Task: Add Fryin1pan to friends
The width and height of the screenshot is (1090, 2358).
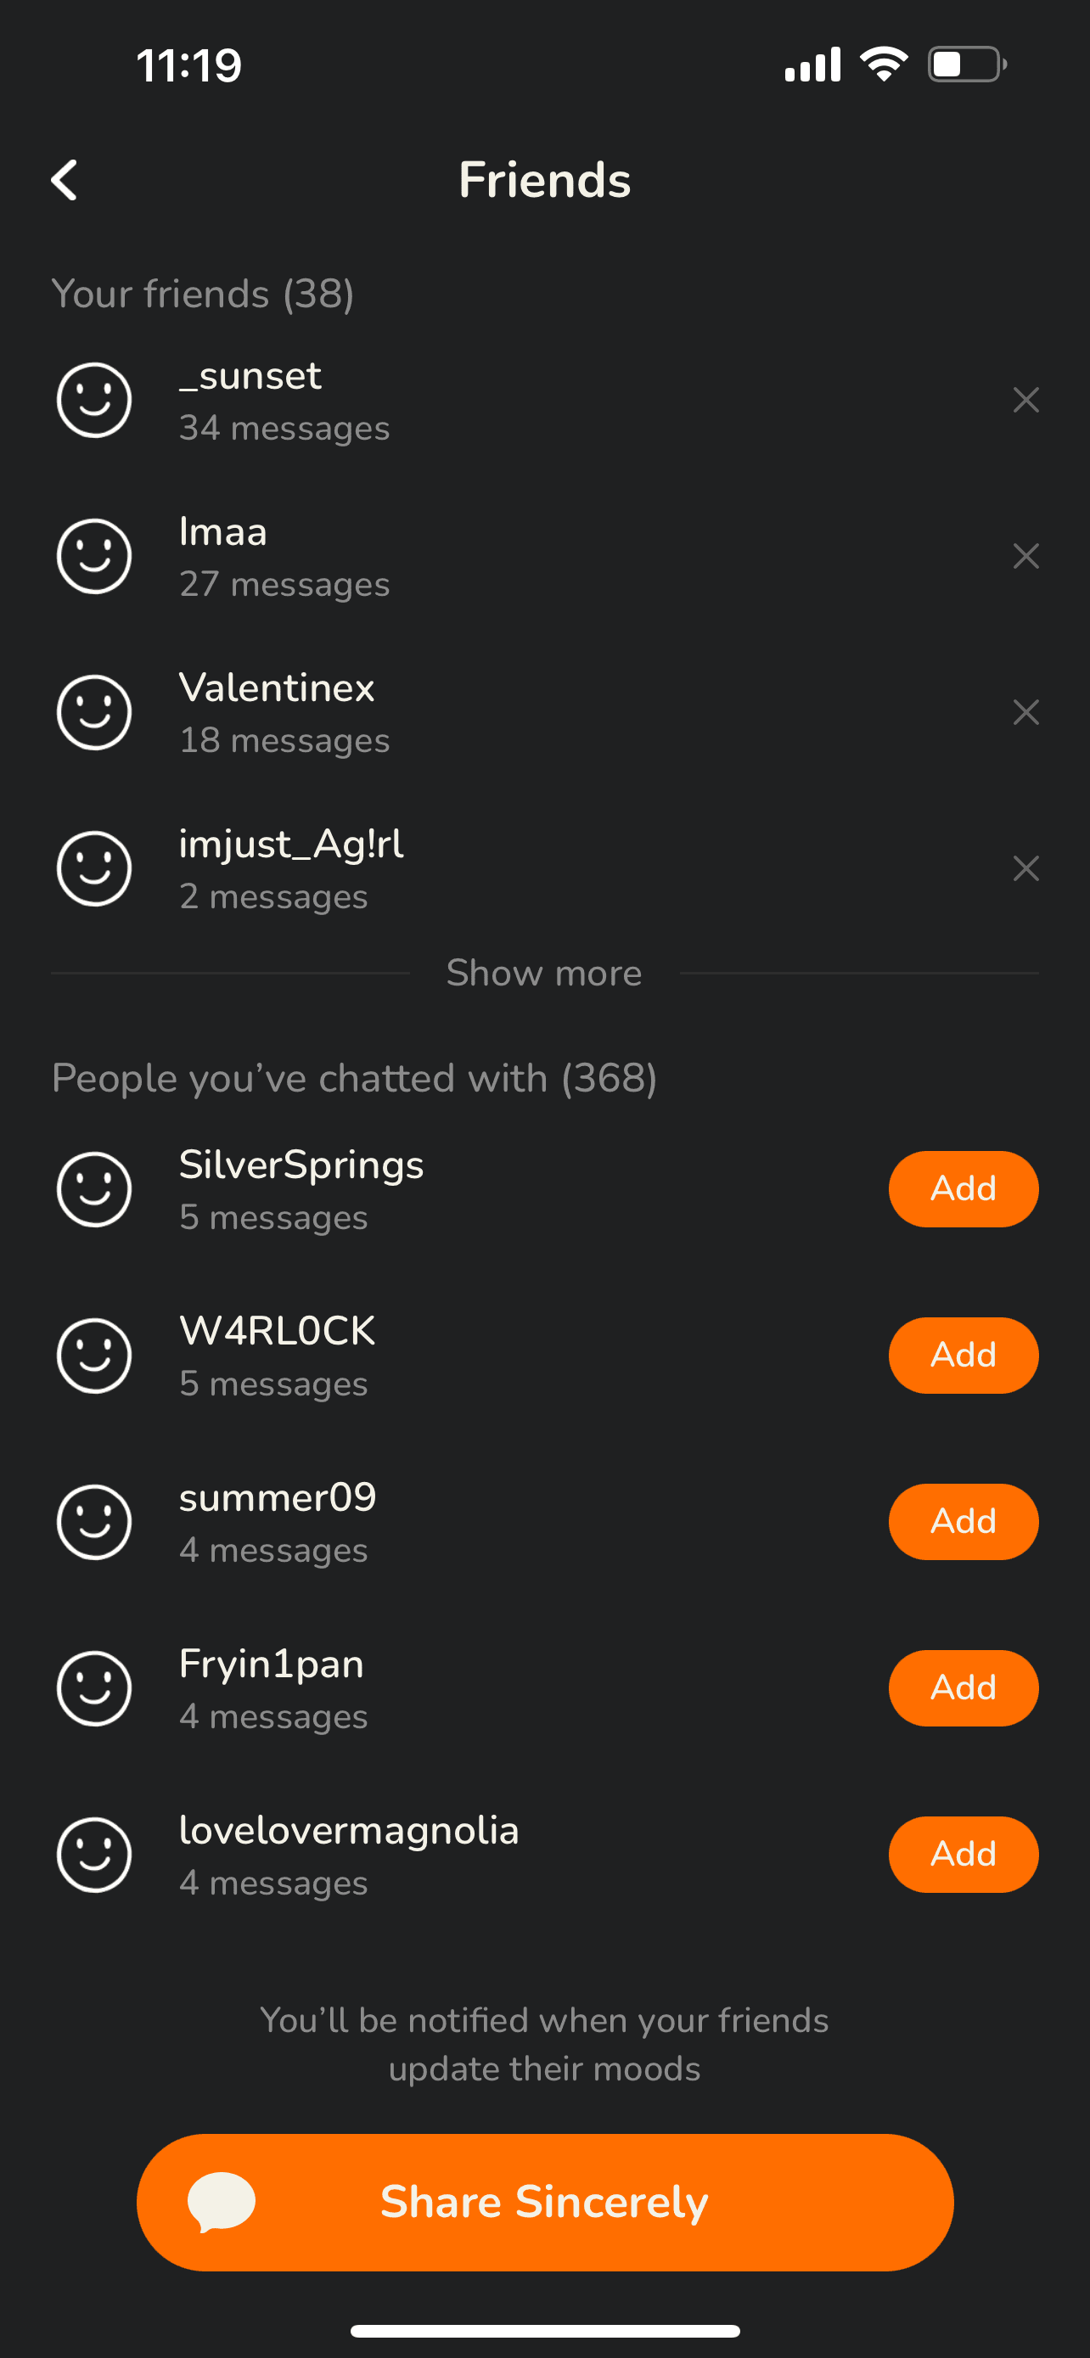Action: (x=963, y=1688)
